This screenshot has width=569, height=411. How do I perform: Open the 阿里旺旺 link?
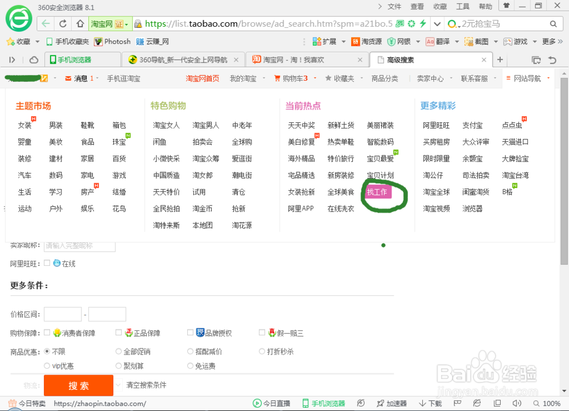436,125
